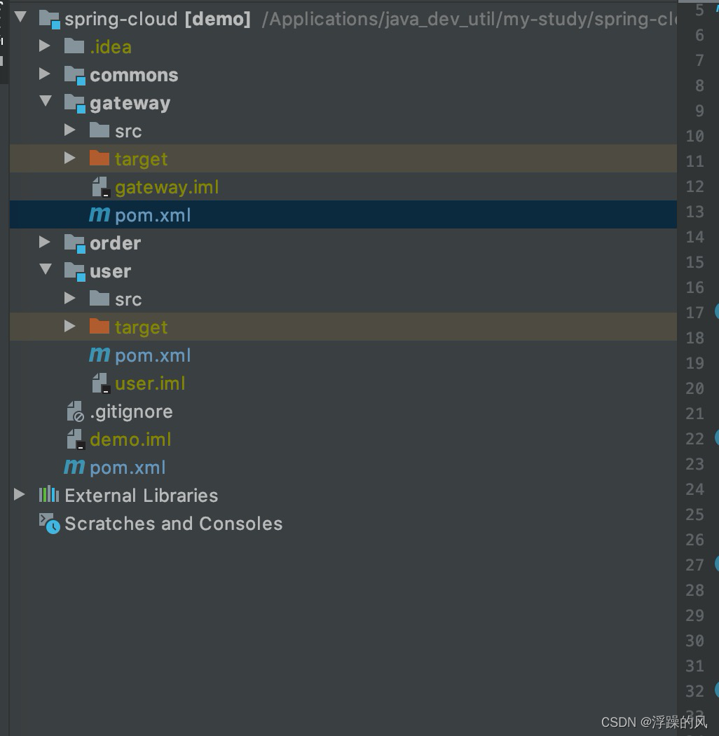Select target label under user
Viewport: 719px width, 736px height.
click(142, 327)
